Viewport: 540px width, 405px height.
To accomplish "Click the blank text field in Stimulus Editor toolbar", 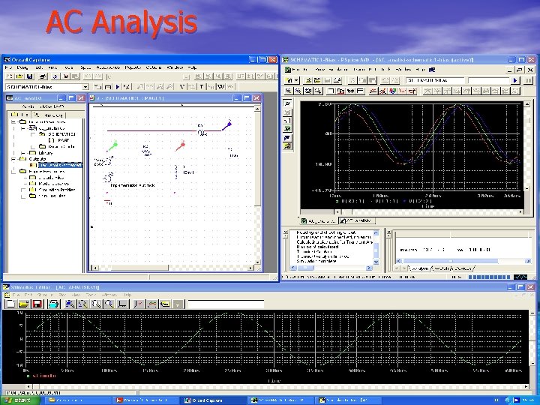I will coord(226,304).
